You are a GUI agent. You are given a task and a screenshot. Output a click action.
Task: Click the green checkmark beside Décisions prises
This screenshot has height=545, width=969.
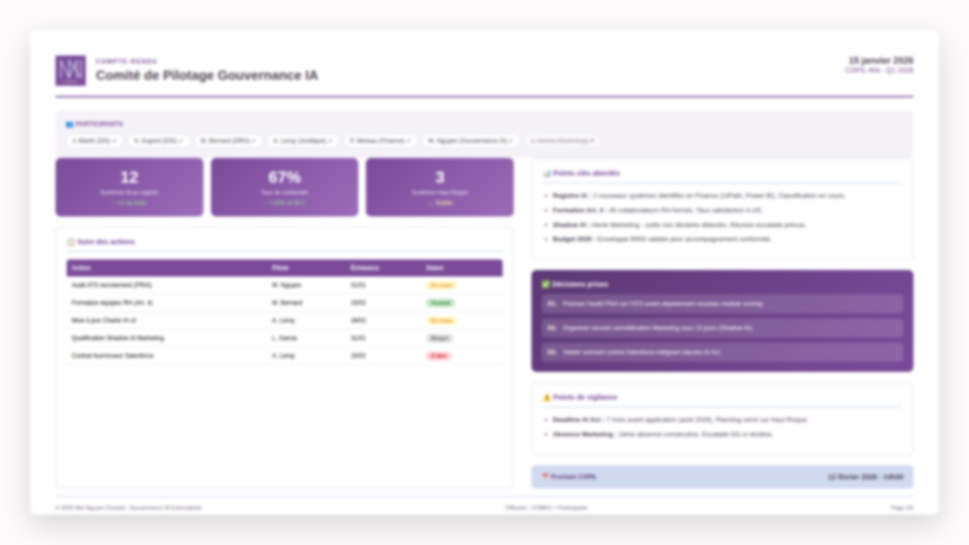[546, 285]
